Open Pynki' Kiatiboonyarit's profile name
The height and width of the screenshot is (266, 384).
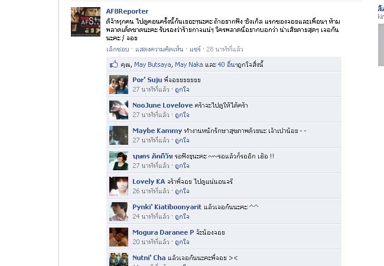click(x=167, y=207)
